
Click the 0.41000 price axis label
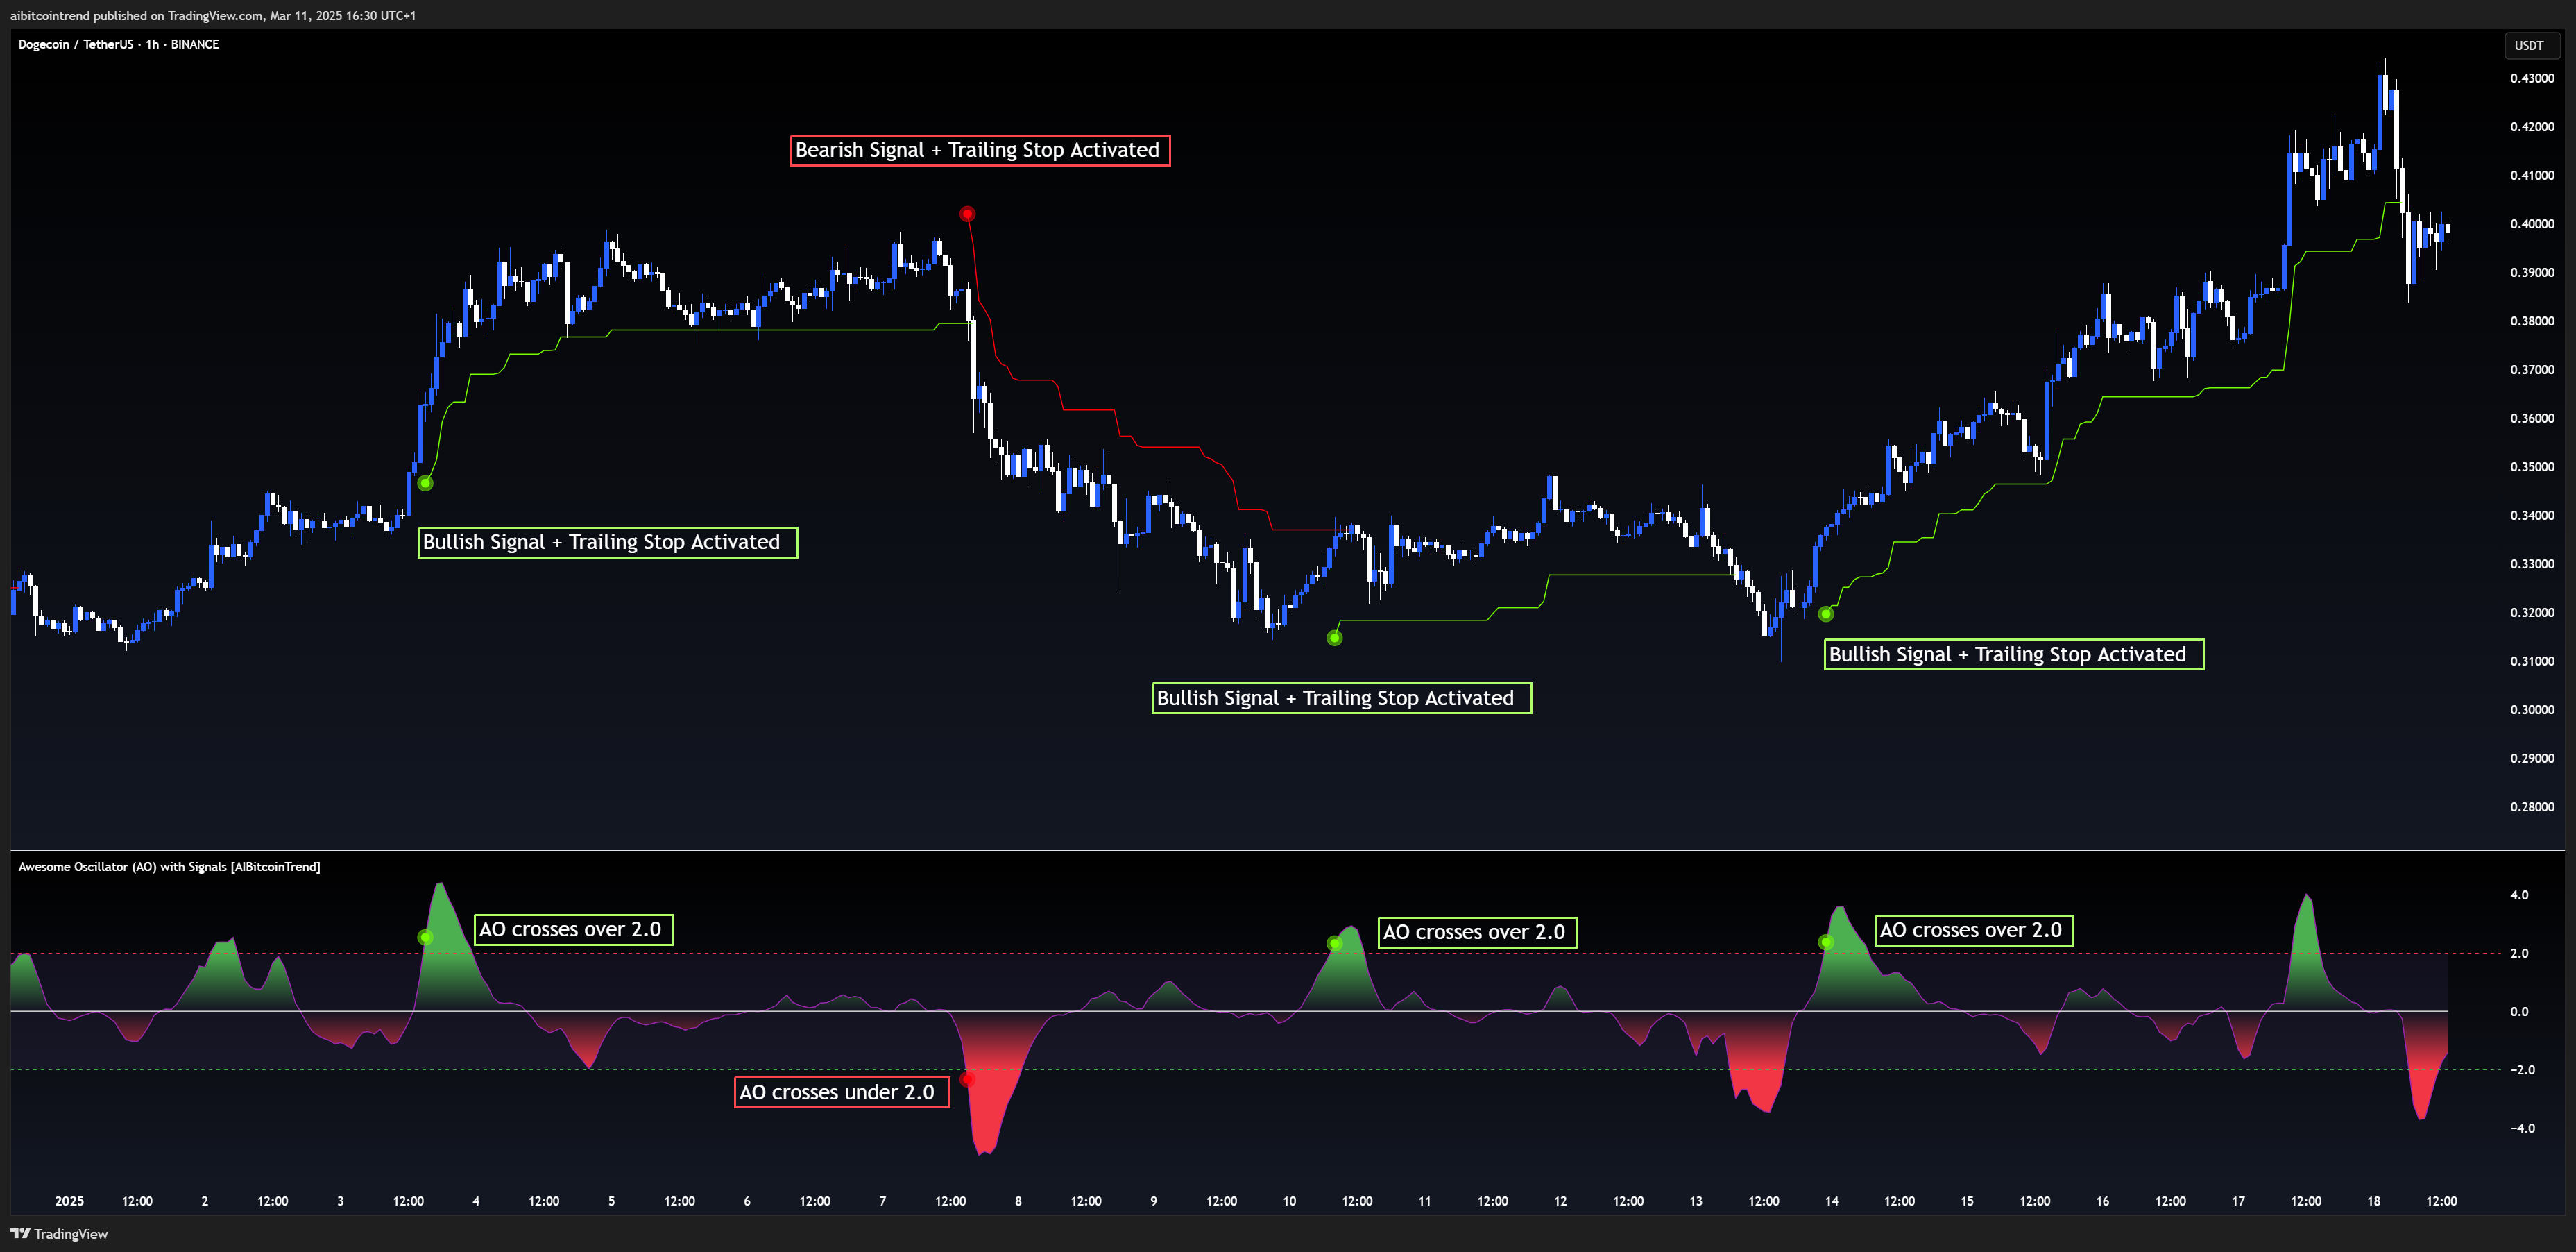coord(2532,175)
